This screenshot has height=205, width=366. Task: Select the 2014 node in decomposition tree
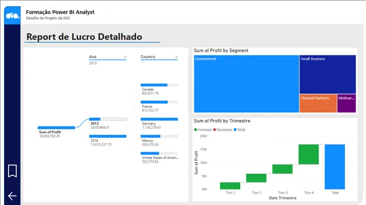click(108, 136)
